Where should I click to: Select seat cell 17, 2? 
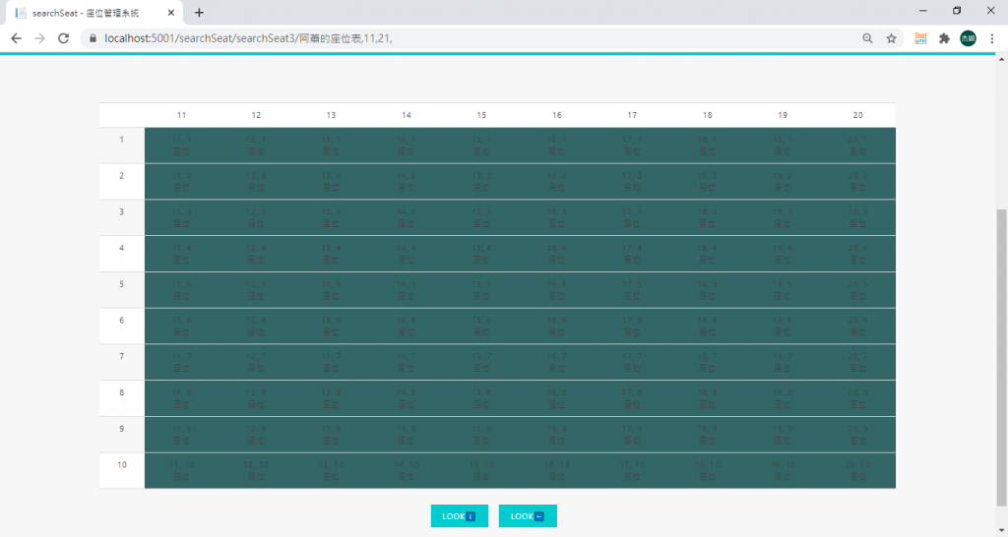(x=632, y=181)
